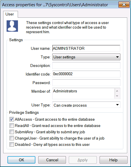Enable the AllAccess privilege checkbox

tap(12, 119)
